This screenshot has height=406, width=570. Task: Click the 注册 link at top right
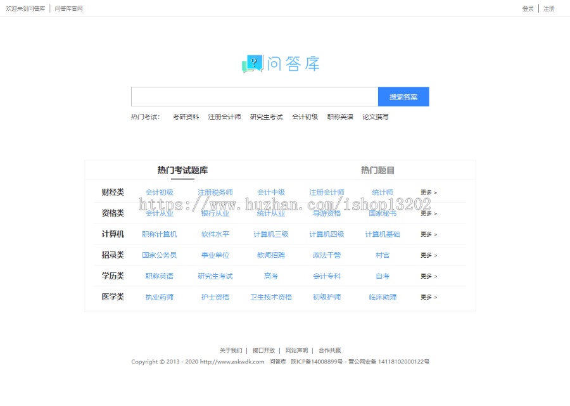point(548,8)
